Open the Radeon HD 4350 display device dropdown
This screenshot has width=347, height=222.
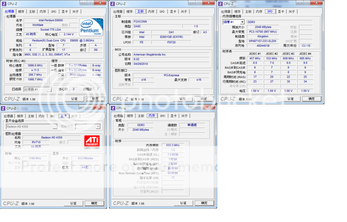point(32,126)
